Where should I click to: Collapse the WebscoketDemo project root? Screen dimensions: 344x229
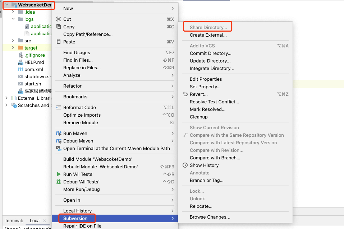(7, 5)
